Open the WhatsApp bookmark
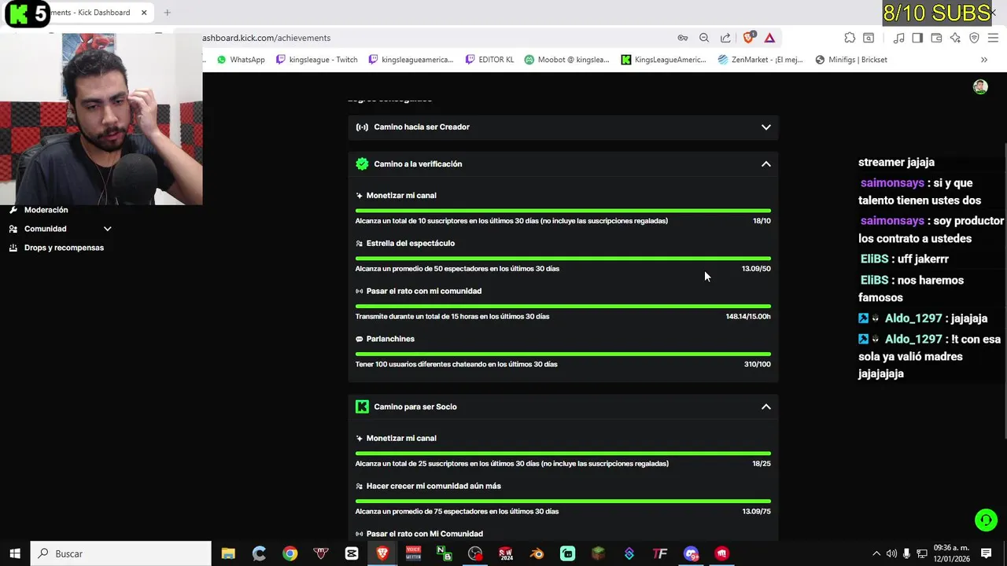Screen dimensions: 1007x566 (x=241, y=60)
